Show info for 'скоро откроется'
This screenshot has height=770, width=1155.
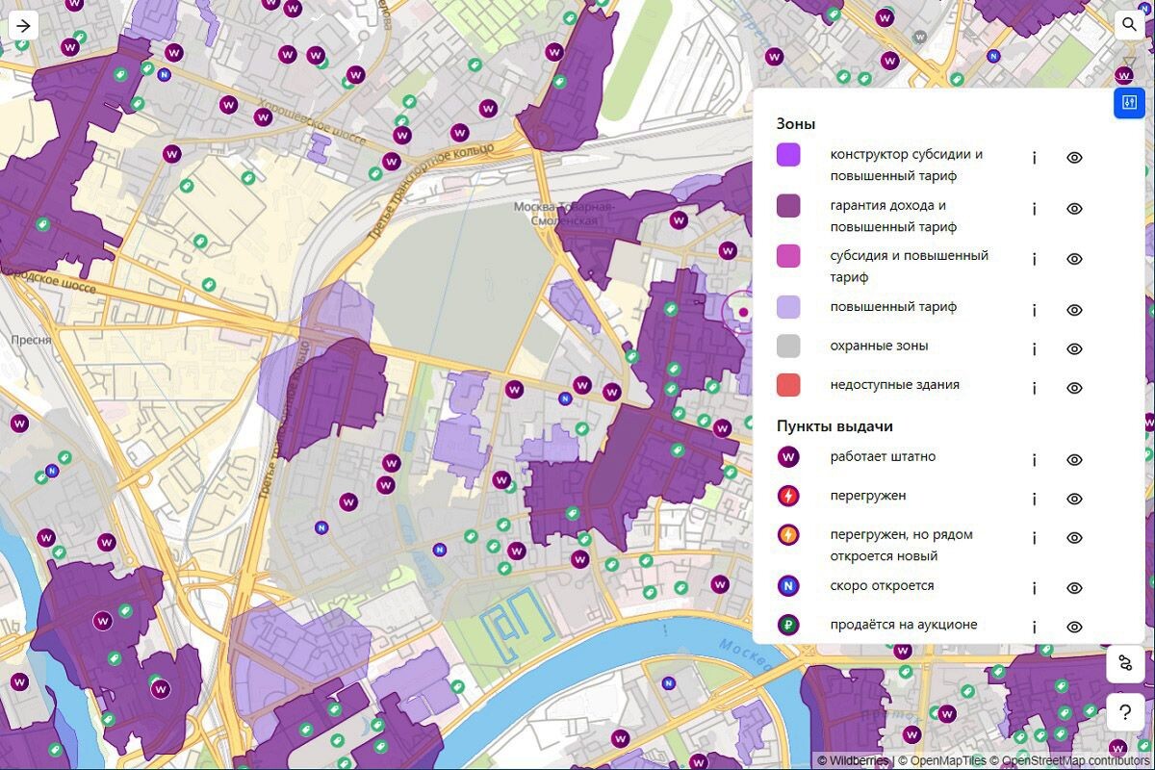(x=1034, y=588)
